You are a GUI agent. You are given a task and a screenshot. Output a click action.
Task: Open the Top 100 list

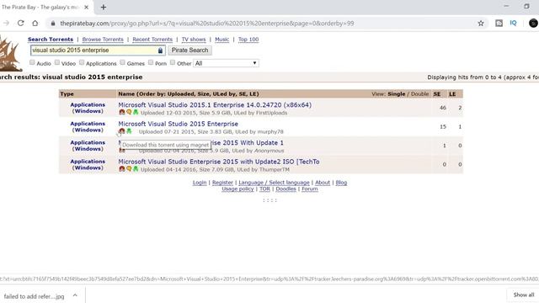pos(248,40)
